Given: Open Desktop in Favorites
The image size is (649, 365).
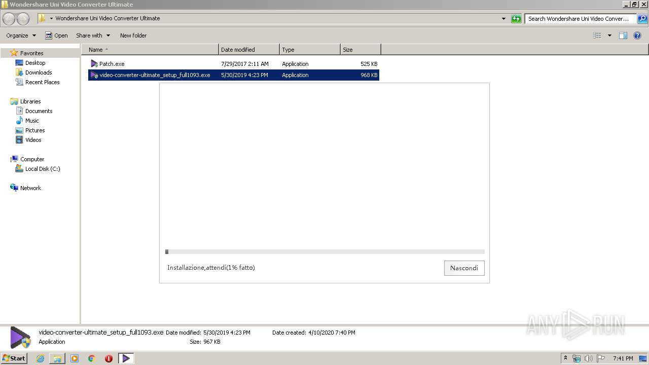Looking at the screenshot, I should coord(35,63).
